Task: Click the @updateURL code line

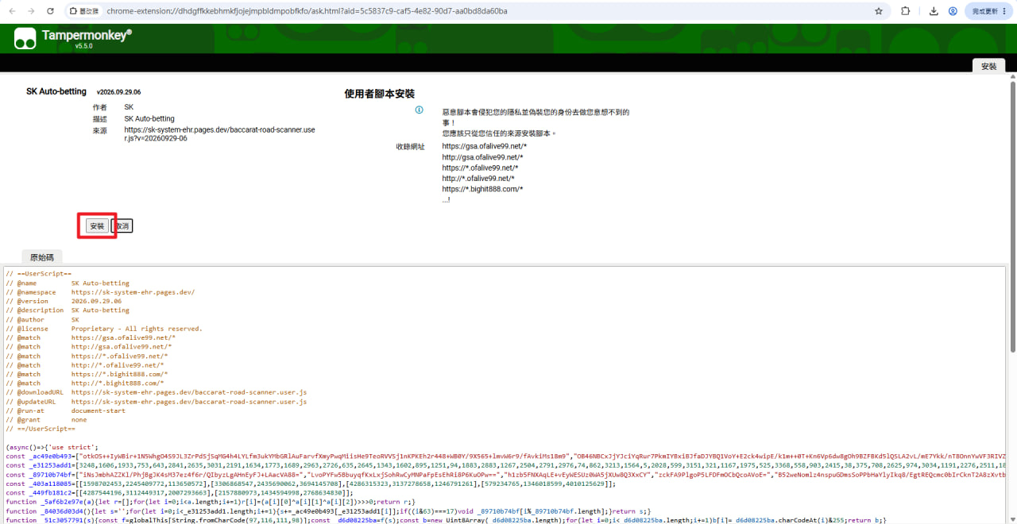Action: pos(156,402)
